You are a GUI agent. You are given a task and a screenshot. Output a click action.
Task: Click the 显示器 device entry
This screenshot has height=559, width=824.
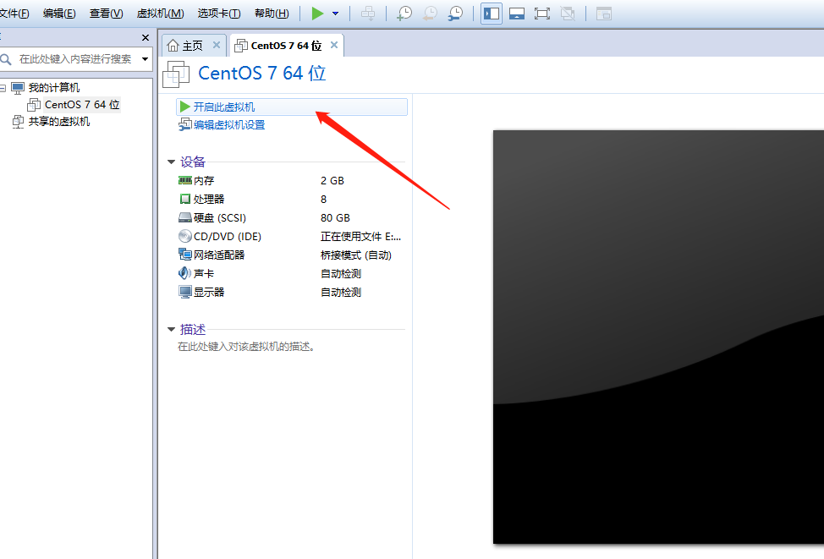[x=209, y=292]
